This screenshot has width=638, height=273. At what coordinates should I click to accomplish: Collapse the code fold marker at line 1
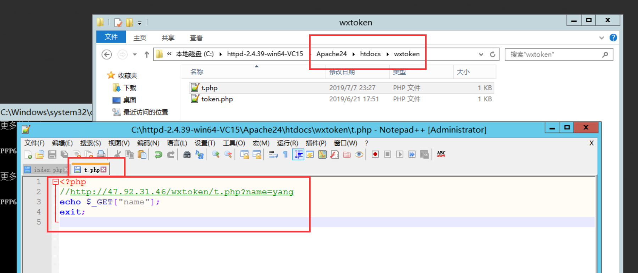(55, 182)
